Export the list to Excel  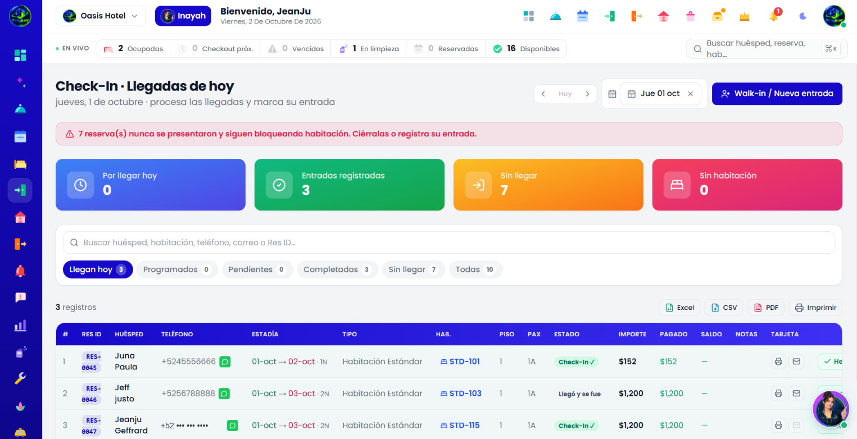[679, 308]
